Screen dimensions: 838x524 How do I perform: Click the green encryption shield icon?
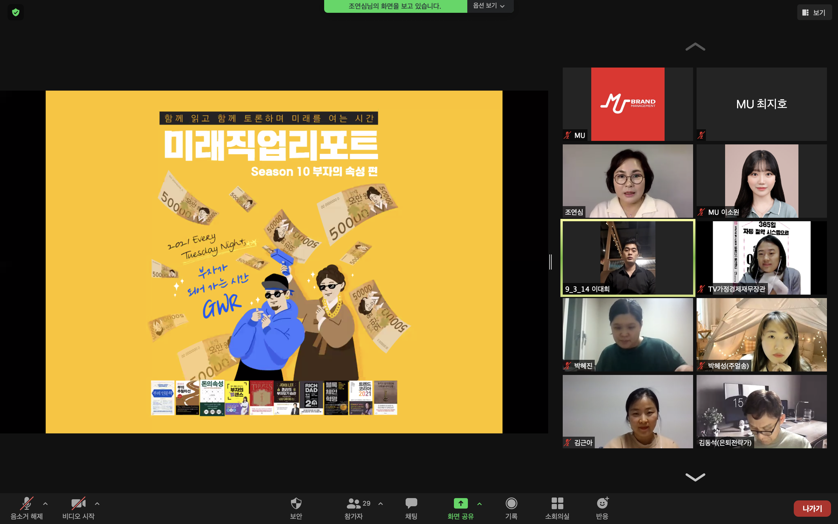point(16,13)
